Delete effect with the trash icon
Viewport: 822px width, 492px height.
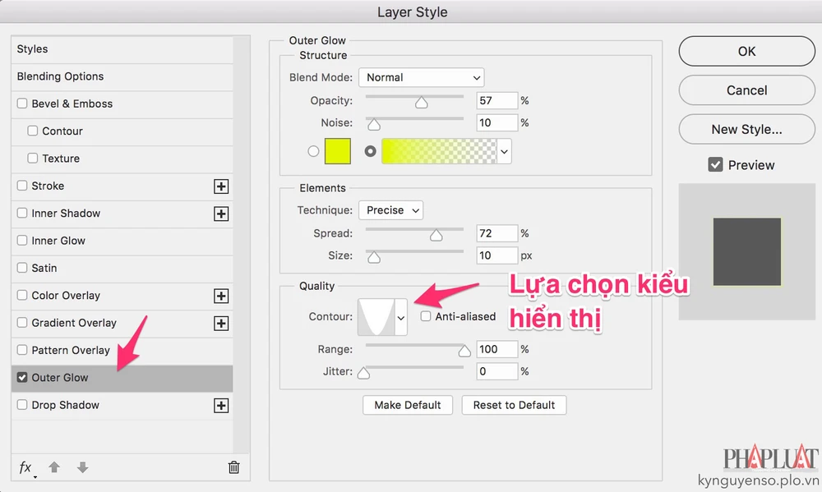pyautogui.click(x=233, y=467)
